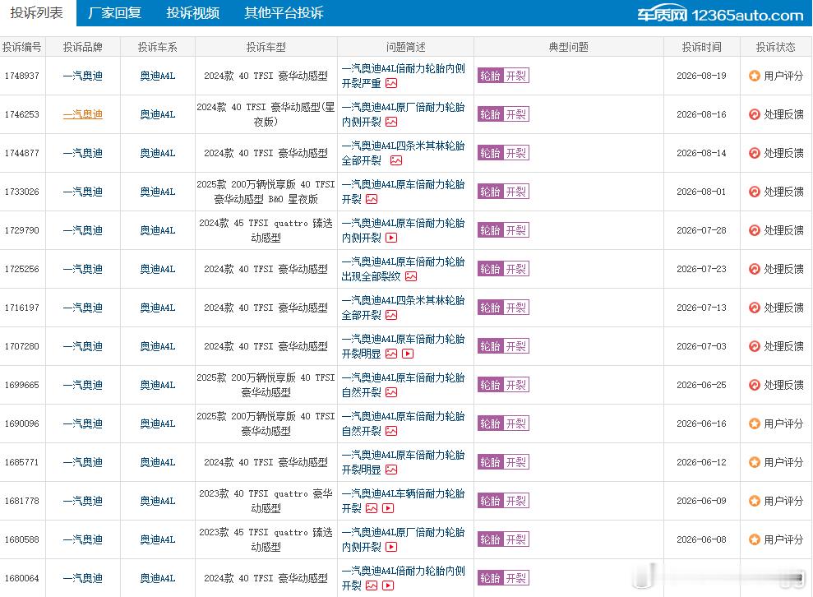This screenshot has width=813, height=597.
Task: Click the 用户评分 status text in row 1685771
Action: coord(783,462)
